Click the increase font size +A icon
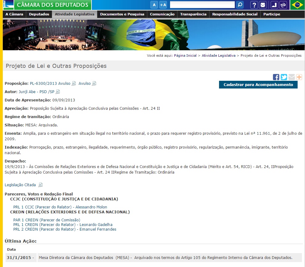305x267 pixels. pyautogui.click(x=163, y=5)
